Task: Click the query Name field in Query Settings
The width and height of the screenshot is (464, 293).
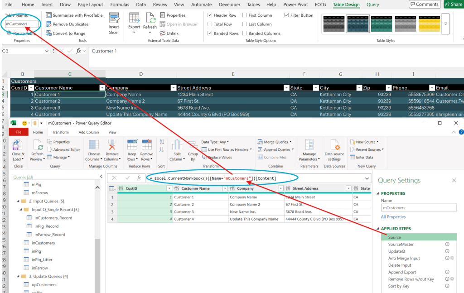Action: pos(419,207)
